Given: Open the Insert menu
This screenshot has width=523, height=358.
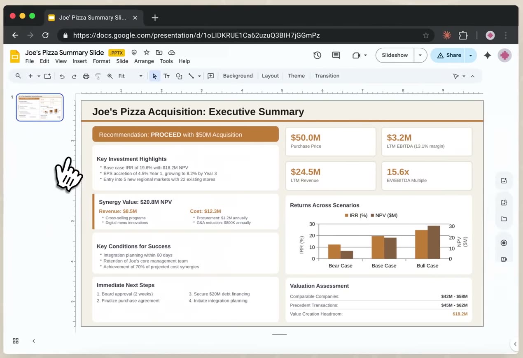Looking at the screenshot, I should click(x=80, y=61).
